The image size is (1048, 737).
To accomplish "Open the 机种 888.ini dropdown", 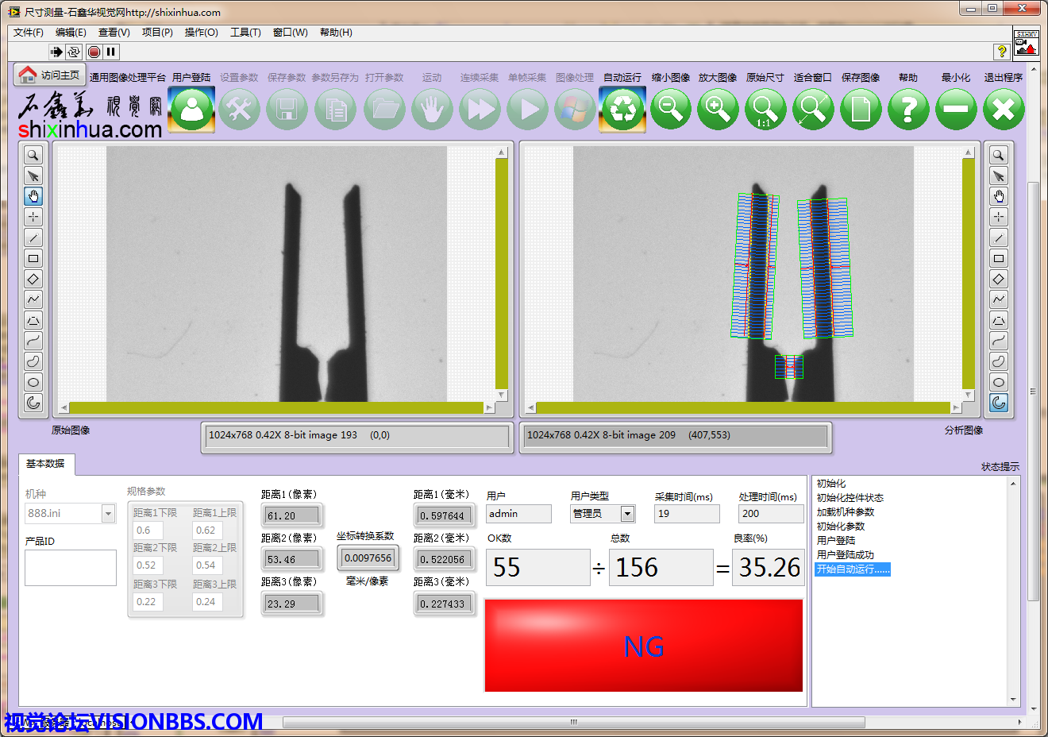I will (109, 514).
